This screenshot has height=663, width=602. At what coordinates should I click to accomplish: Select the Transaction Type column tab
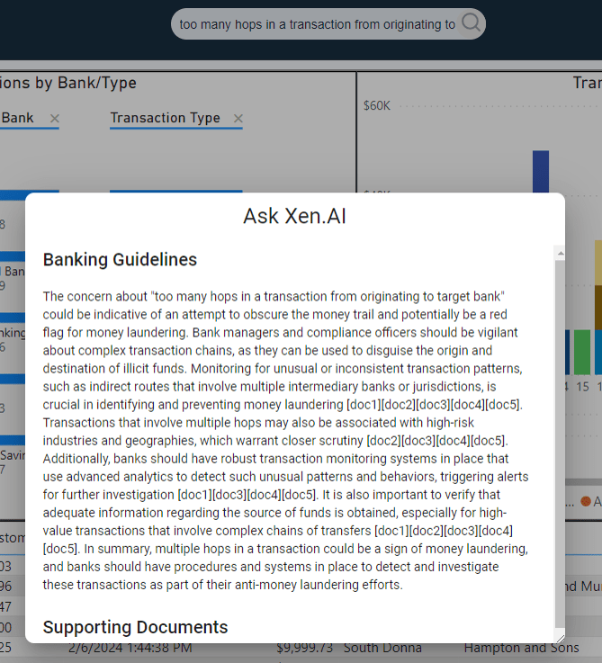pyautogui.click(x=165, y=118)
